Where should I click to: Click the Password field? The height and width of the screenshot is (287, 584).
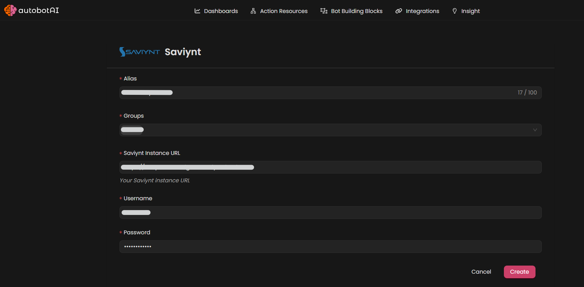point(330,247)
